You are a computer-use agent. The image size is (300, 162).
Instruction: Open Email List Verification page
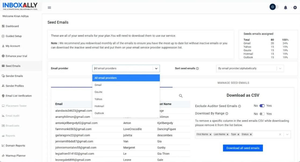click(x=19, y=96)
